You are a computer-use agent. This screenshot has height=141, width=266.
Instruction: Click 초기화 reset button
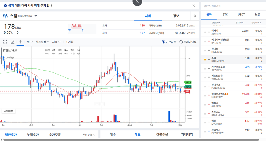pos(69,42)
